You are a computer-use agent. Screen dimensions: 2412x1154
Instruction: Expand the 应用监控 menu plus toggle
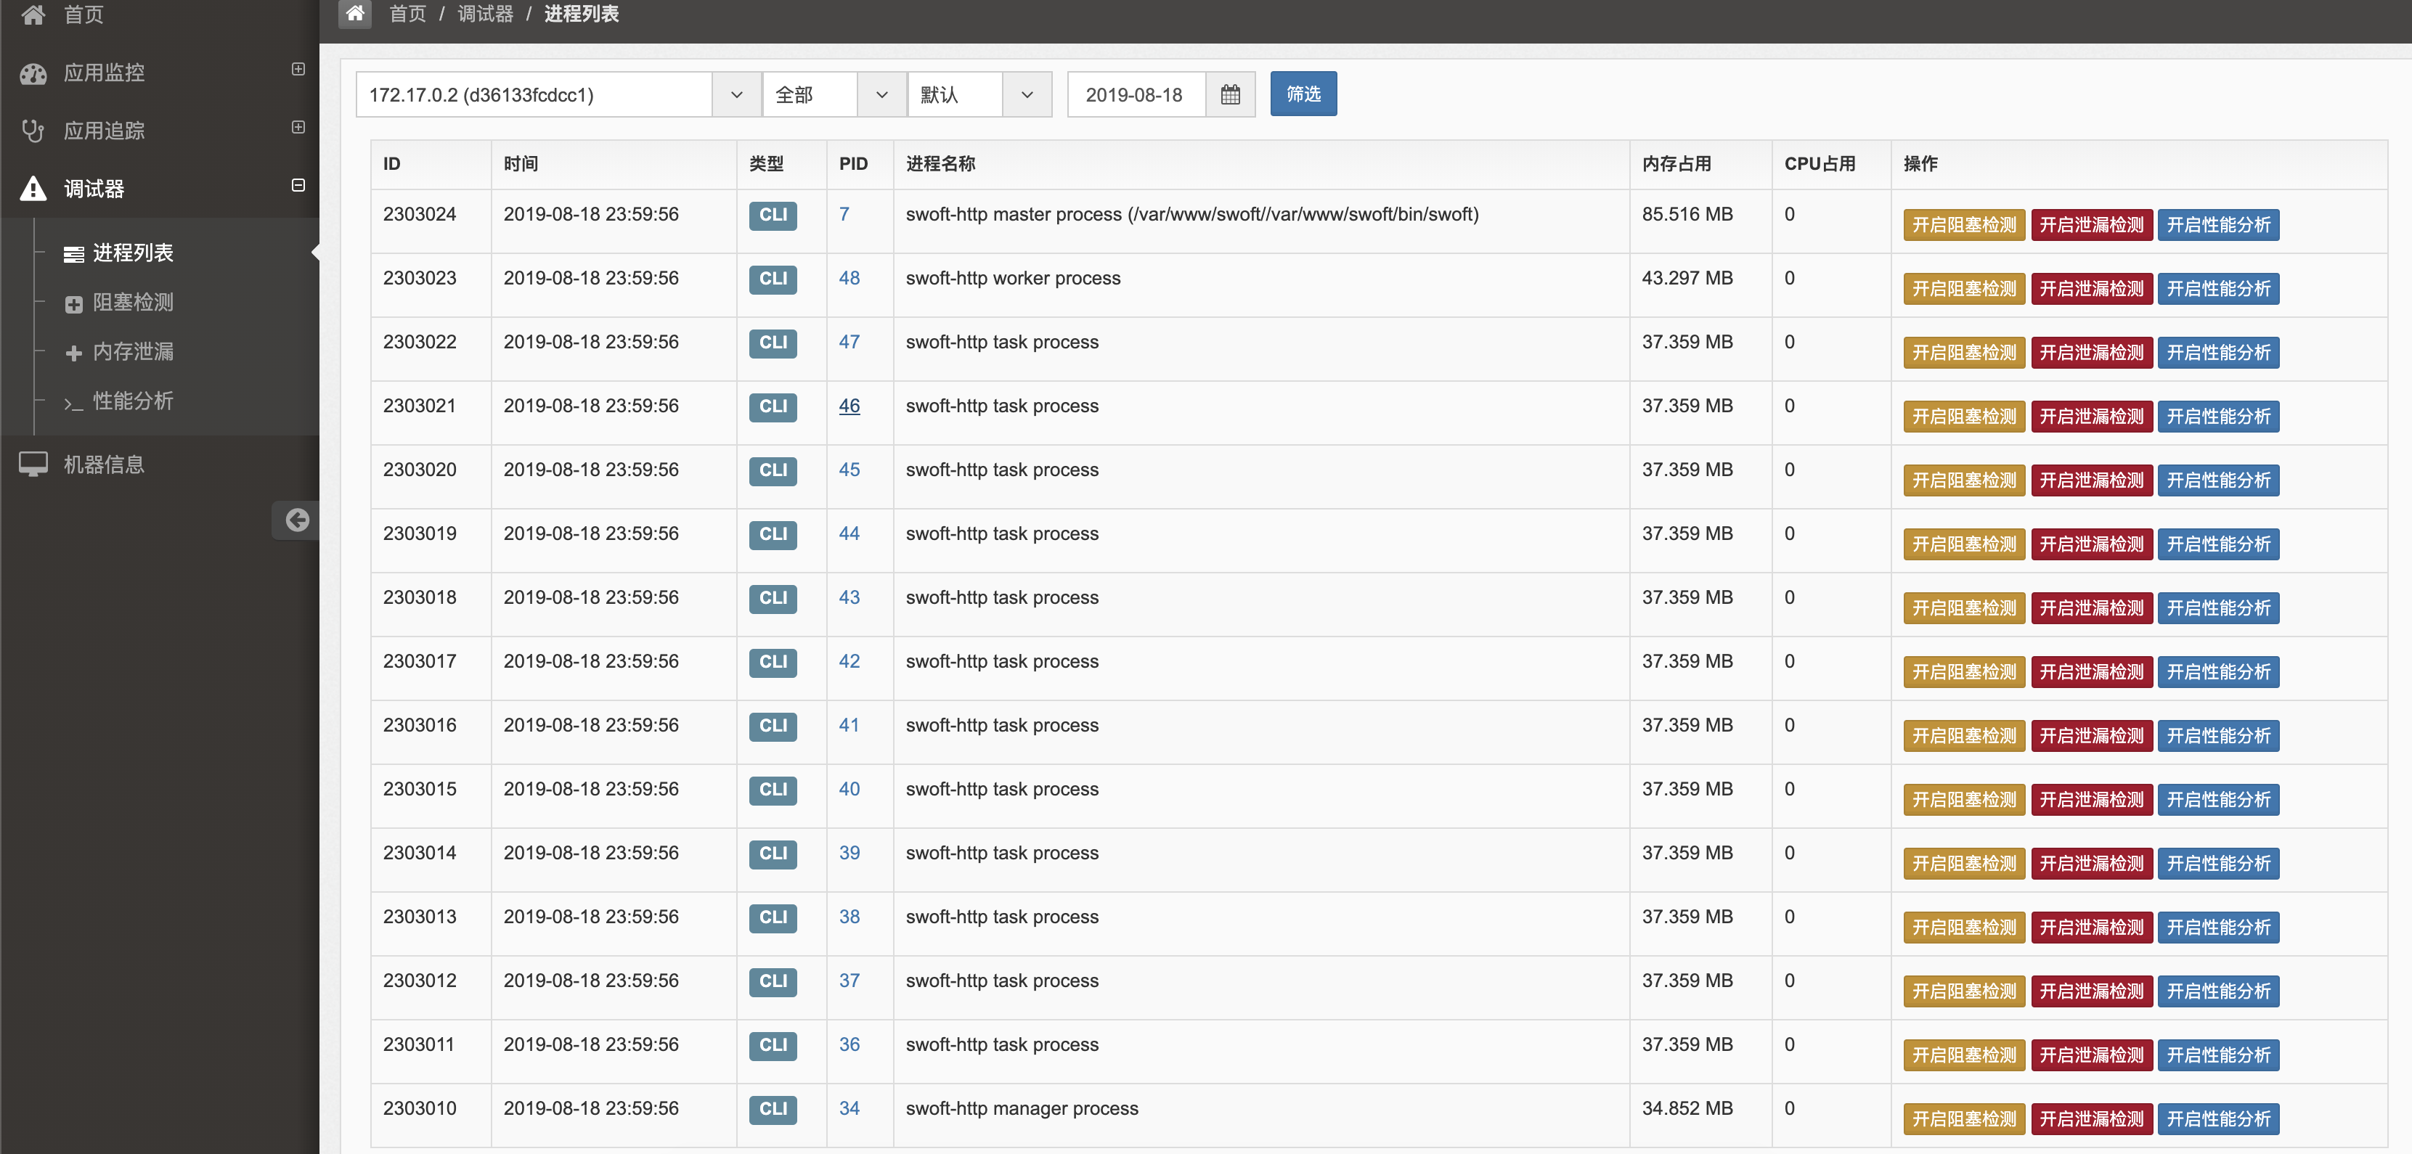(298, 69)
